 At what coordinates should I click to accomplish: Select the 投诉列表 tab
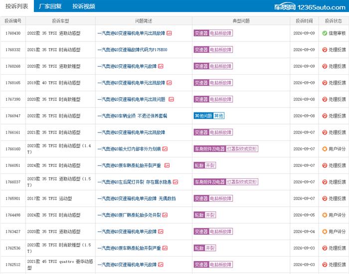pyautogui.click(x=17, y=6)
